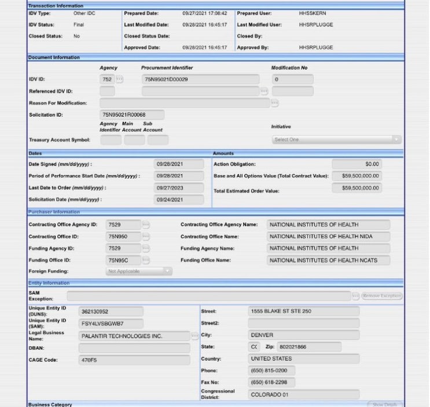The height and width of the screenshot is (407, 430).
Task: Click the Solicitation ID field
Action: click(132, 115)
